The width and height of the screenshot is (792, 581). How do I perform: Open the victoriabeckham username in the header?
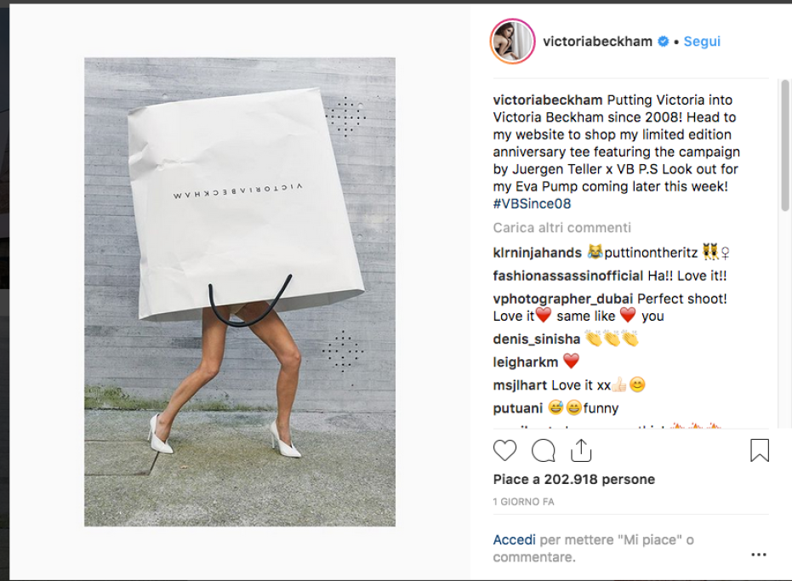[x=597, y=42]
